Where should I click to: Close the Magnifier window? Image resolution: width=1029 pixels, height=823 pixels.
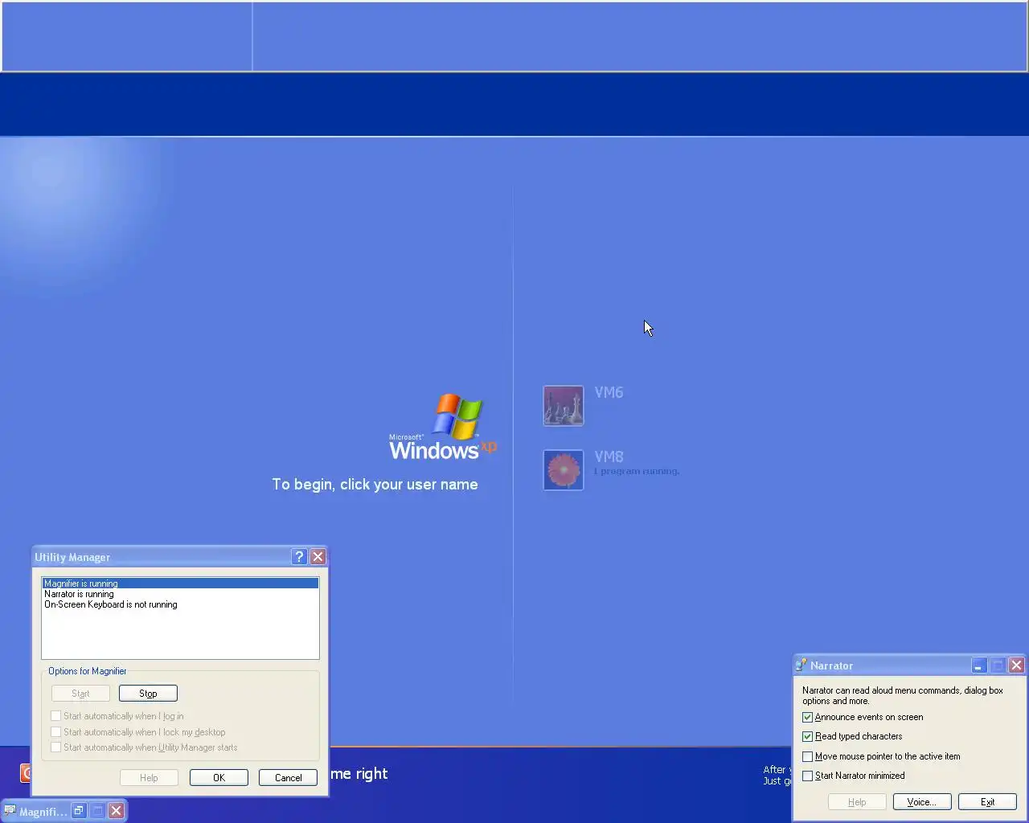[x=116, y=811]
